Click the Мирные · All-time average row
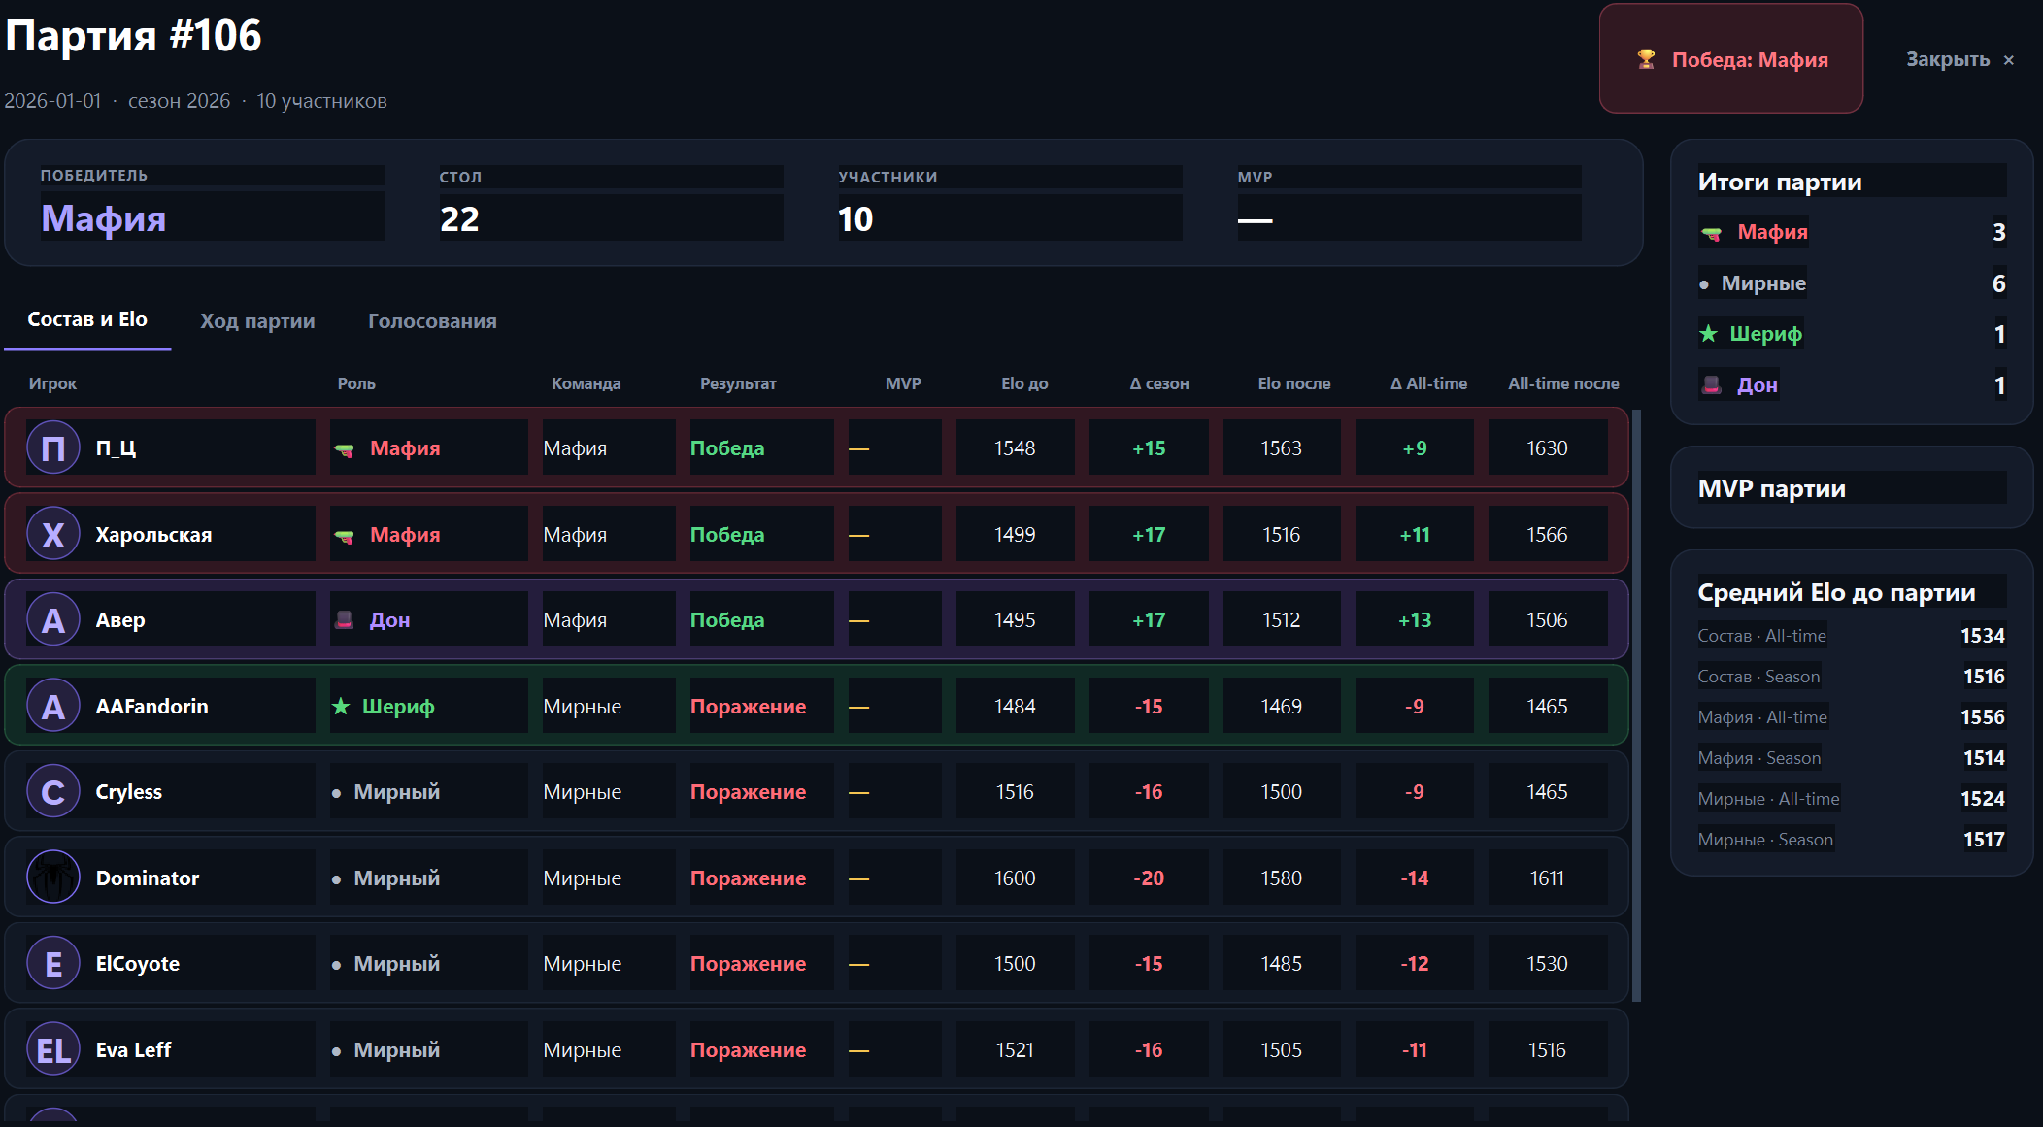2043x1127 pixels. (x=1851, y=798)
